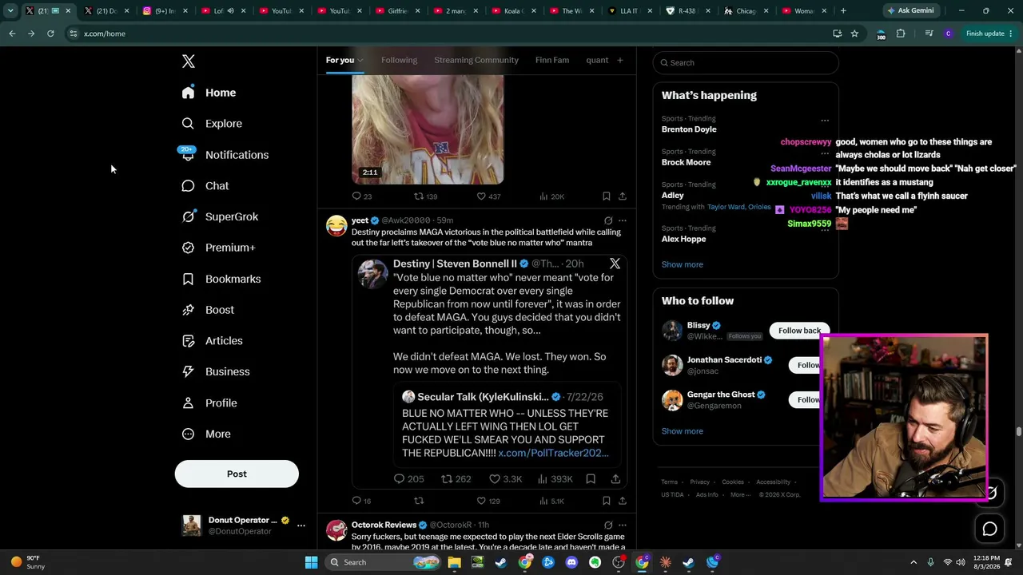The image size is (1023, 575).
Task: Expand More options on yeet's post
Action: [x=623, y=220]
